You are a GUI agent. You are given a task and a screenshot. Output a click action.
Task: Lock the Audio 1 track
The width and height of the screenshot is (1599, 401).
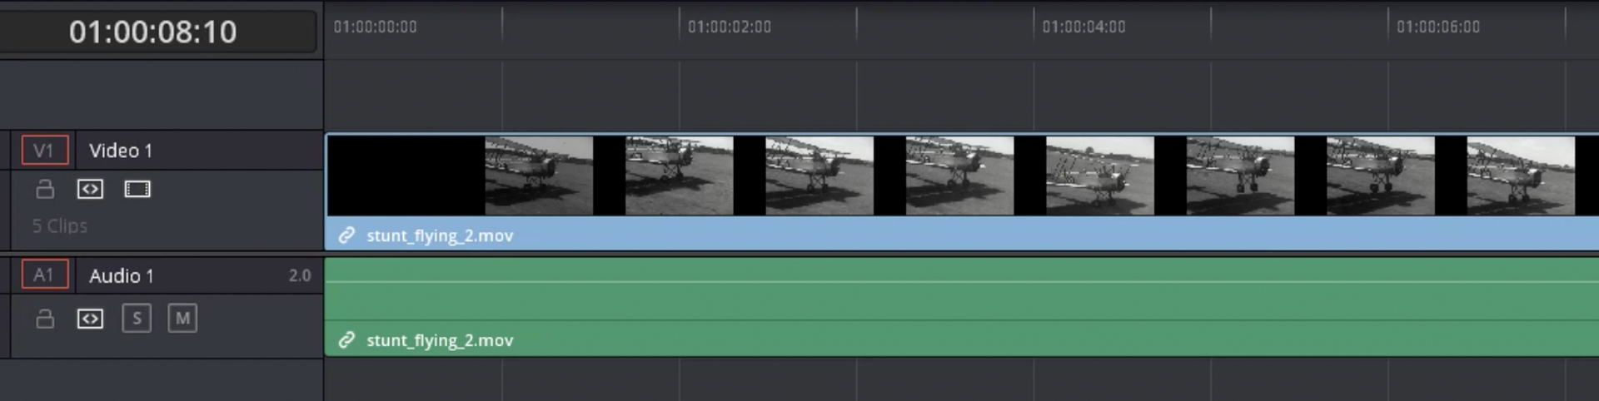45,319
